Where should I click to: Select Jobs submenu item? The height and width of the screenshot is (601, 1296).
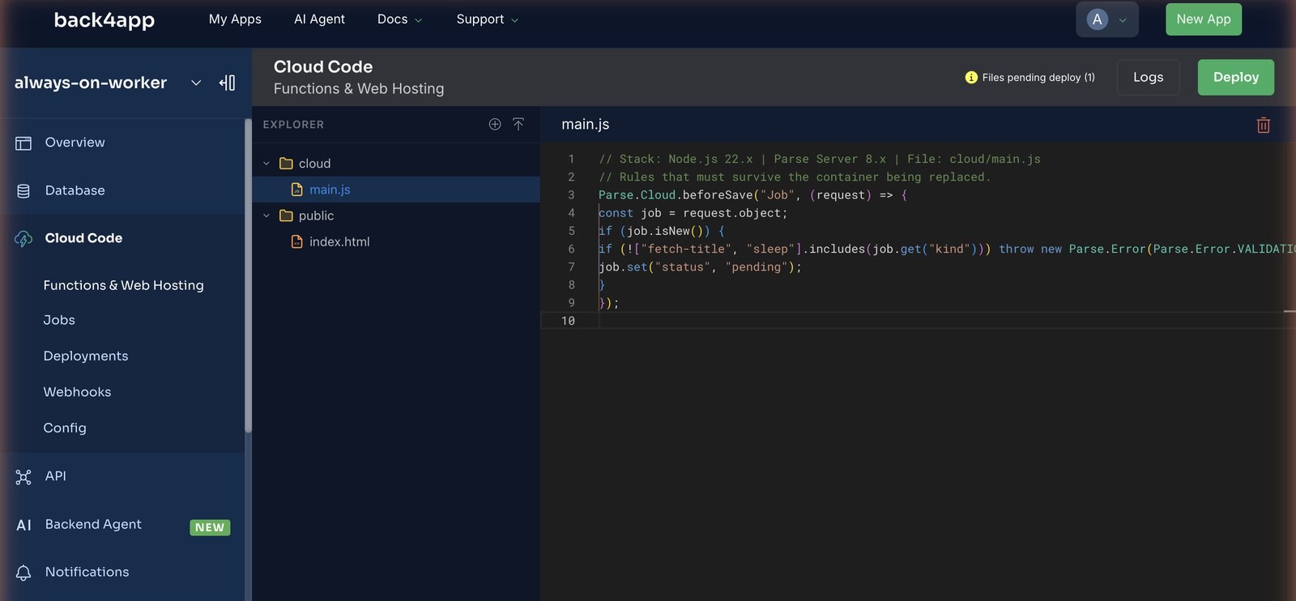click(x=59, y=320)
